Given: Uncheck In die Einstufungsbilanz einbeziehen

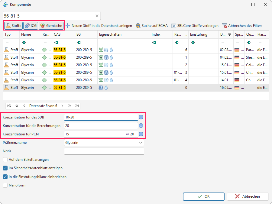Looking at the screenshot, I should pyautogui.click(x=5, y=177).
